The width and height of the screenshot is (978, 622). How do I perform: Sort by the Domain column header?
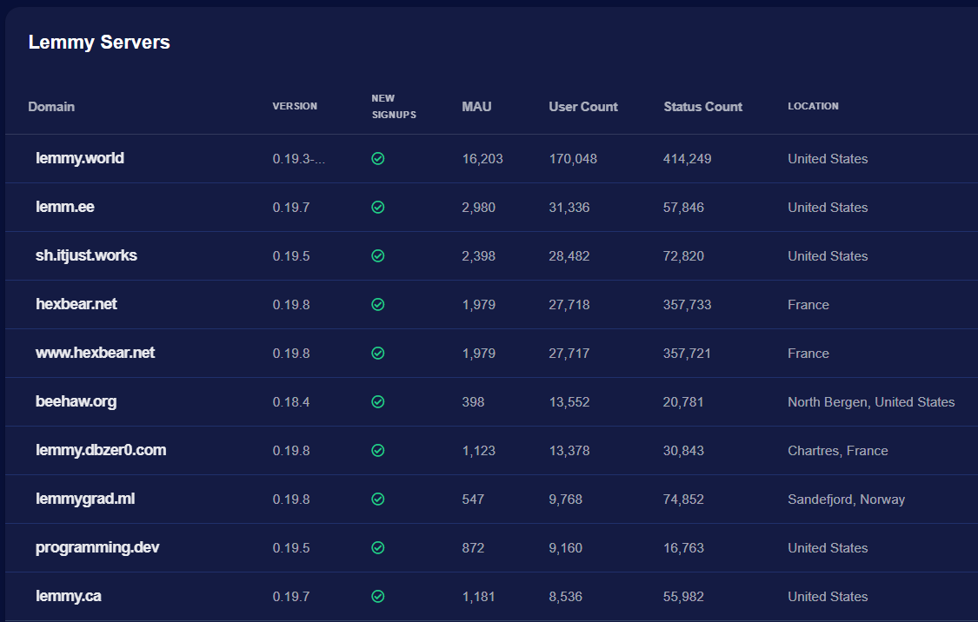click(51, 107)
